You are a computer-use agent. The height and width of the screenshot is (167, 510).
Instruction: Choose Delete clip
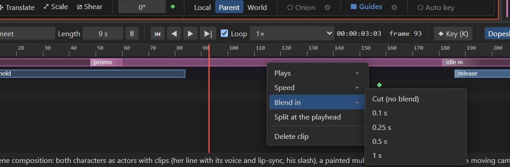(x=317, y=137)
